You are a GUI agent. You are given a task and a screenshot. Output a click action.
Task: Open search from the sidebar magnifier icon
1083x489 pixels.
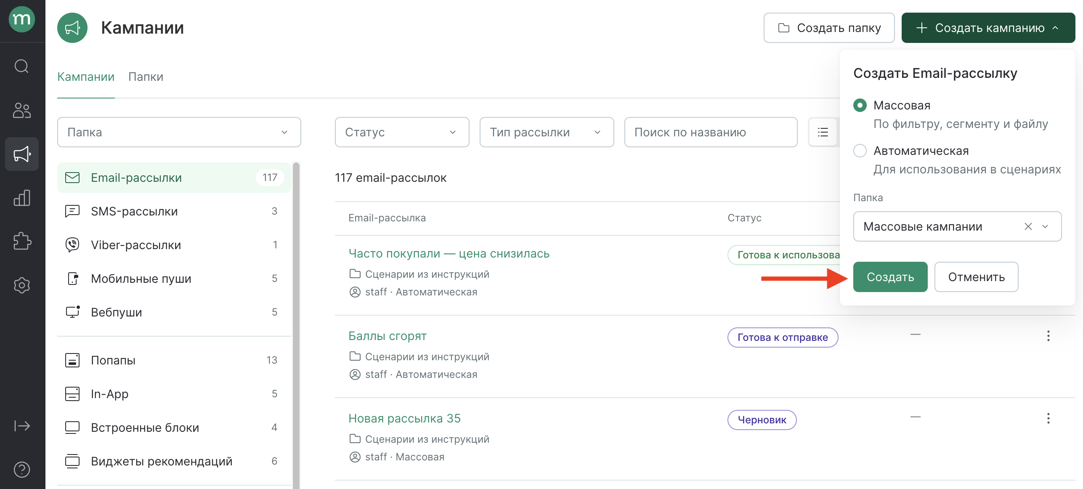pyautogui.click(x=22, y=66)
